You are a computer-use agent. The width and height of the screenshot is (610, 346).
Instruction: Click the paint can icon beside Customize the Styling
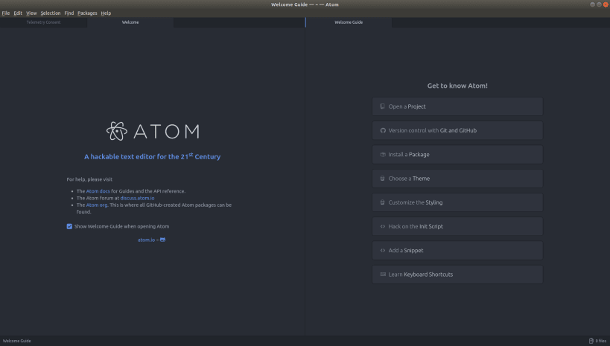pyautogui.click(x=382, y=202)
